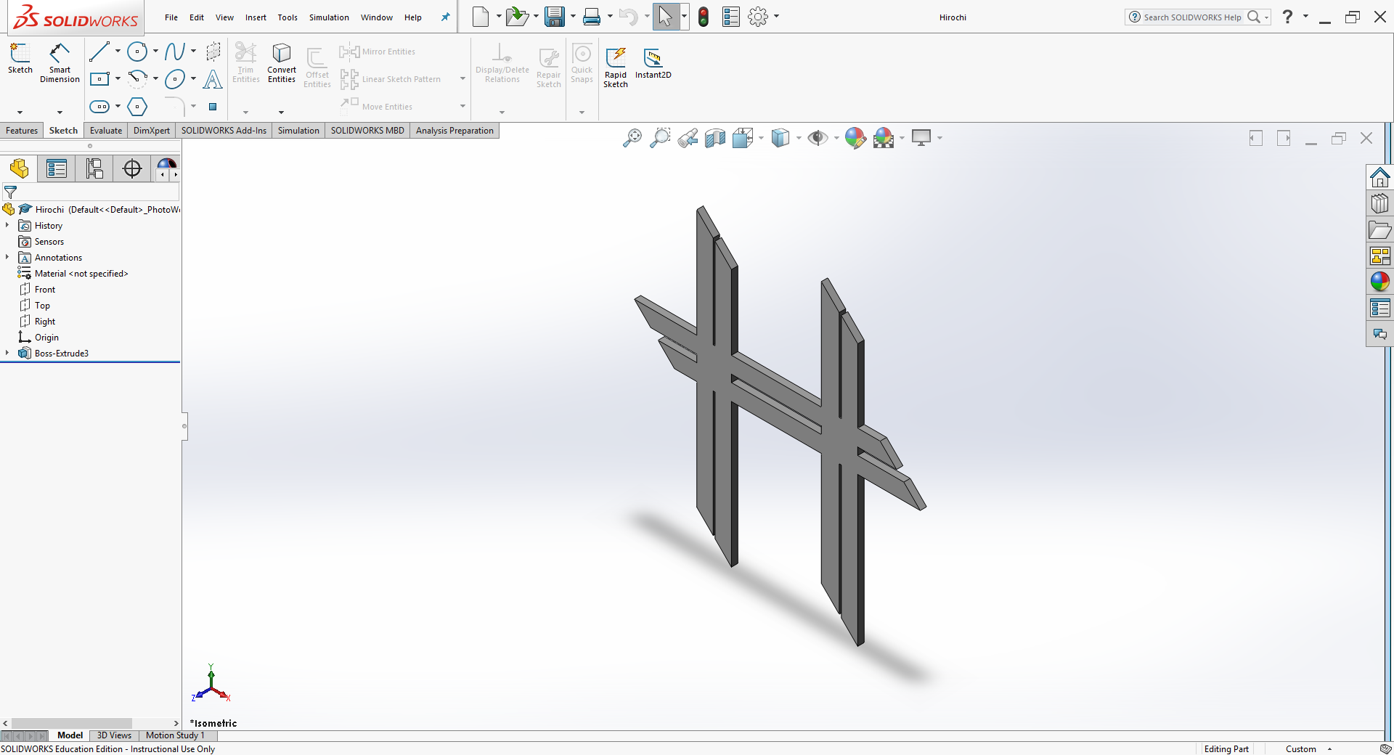Open FeatureManager Design Tree tab
This screenshot has height=755, width=1394.
click(20, 168)
